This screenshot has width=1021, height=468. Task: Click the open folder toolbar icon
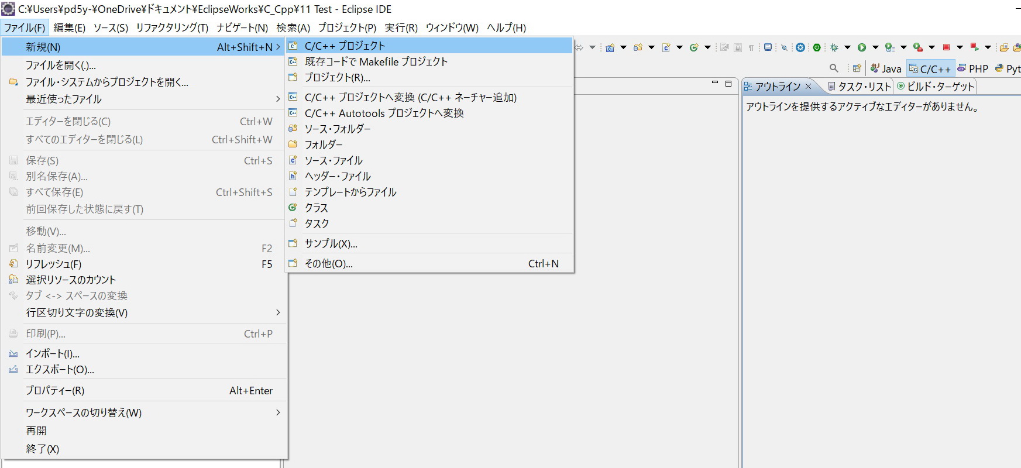coord(1004,47)
